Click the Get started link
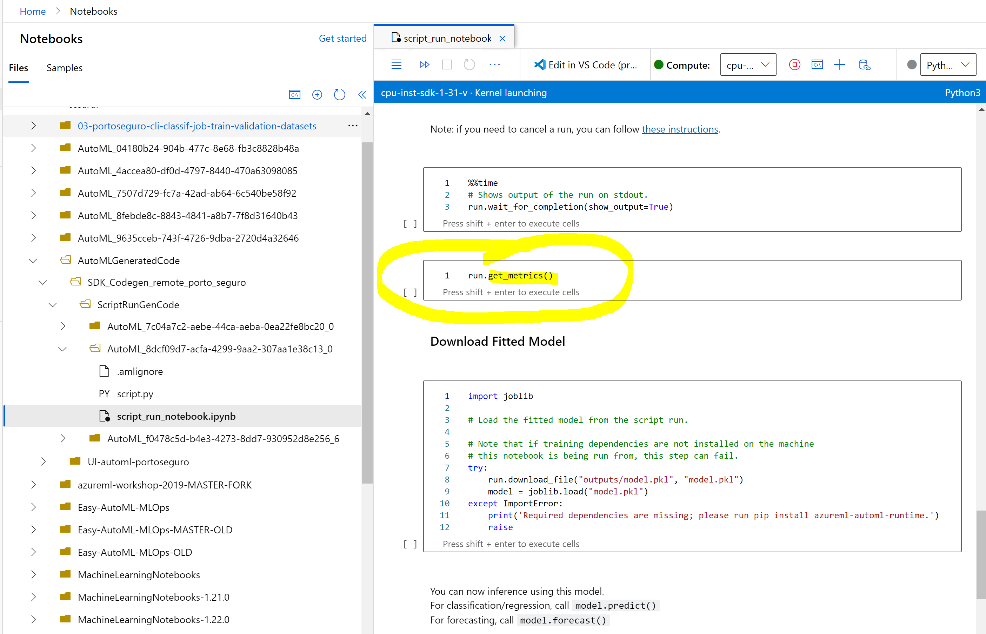 [343, 38]
